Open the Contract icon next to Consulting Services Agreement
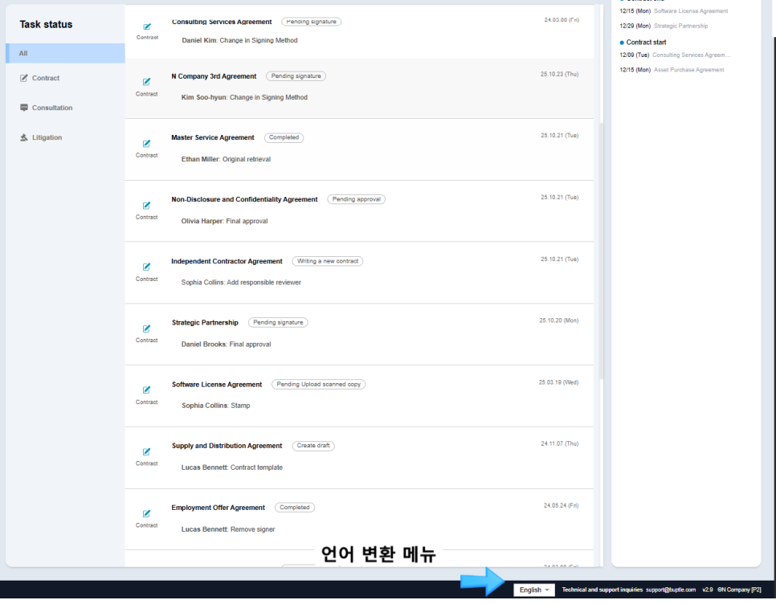Image resolution: width=776 pixels, height=604 pixels. point(147,26)
